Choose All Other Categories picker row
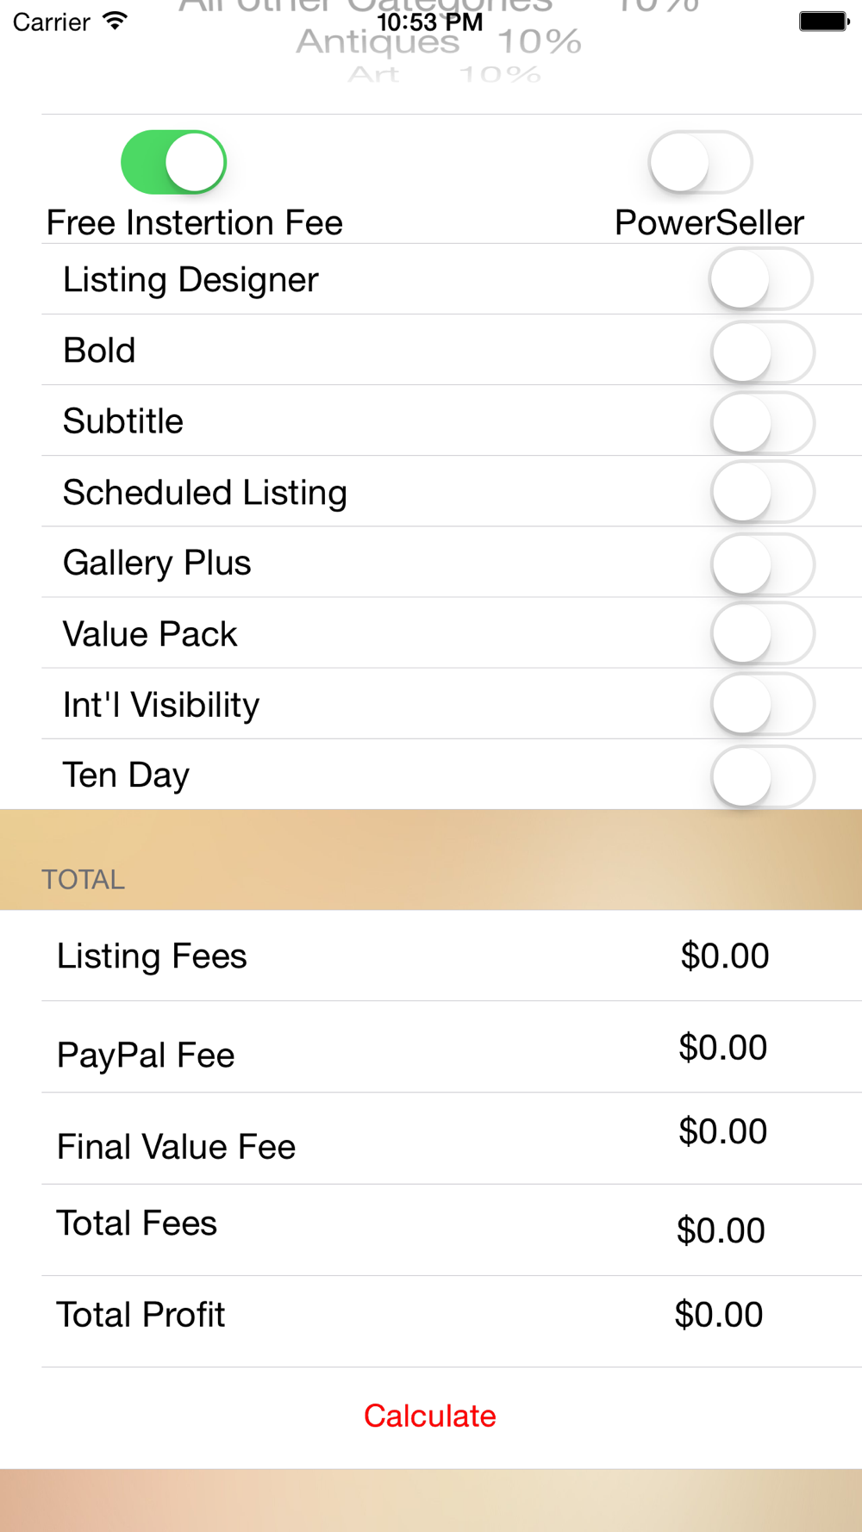The image size is (862, 1532). coord(438,7)
